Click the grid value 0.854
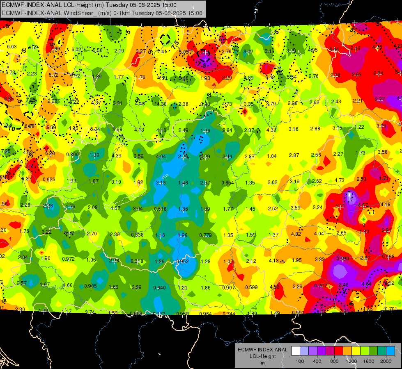The image size is (402, 369). (x=227, y=183)
